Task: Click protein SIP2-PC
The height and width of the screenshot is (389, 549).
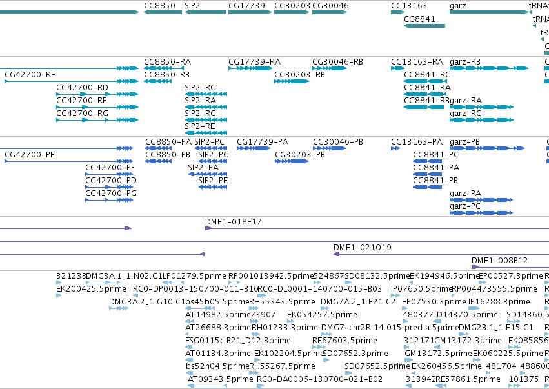Action: click(x=211, y=148)
